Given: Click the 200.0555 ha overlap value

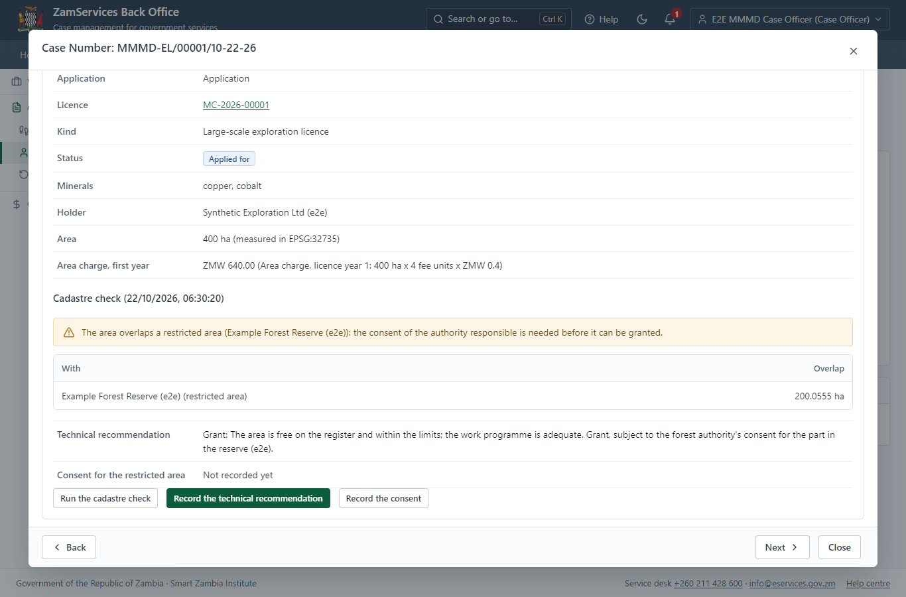Looking at the screenshot, I should [x=819, y=396].
